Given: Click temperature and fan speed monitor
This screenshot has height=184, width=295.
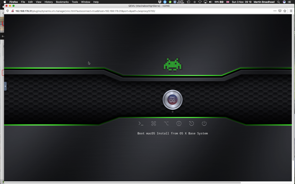Looking at the screenshot, I should (179, 2).
